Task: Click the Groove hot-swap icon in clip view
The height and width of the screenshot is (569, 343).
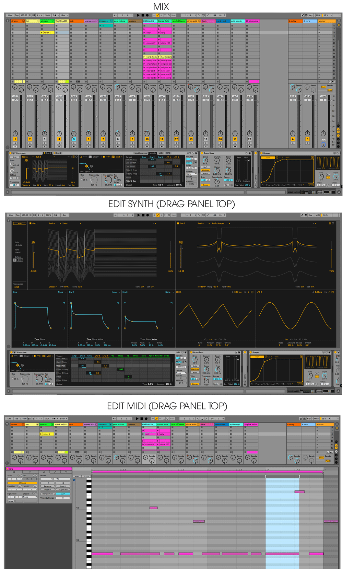Action: [x=33, y=494]
